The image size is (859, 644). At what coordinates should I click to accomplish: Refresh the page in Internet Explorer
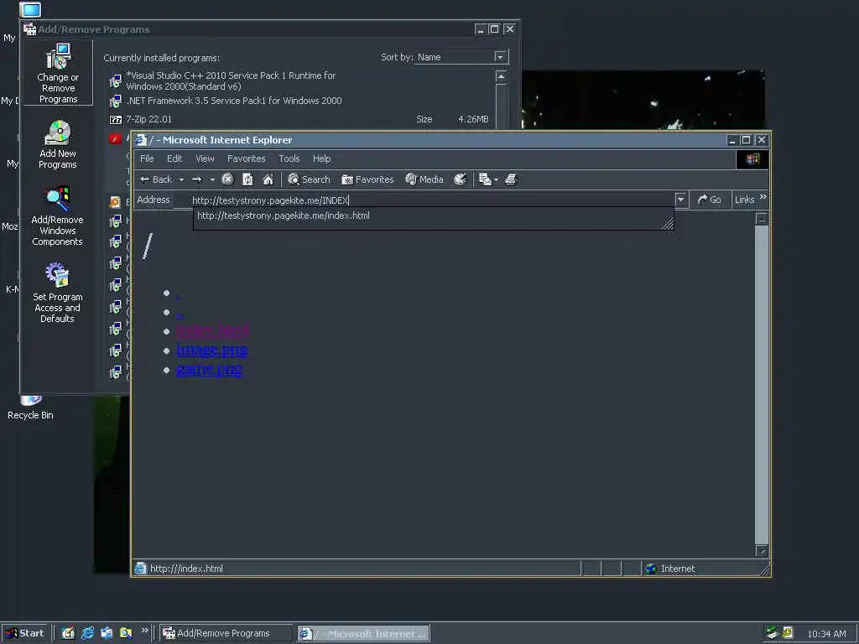click(247, 179)
